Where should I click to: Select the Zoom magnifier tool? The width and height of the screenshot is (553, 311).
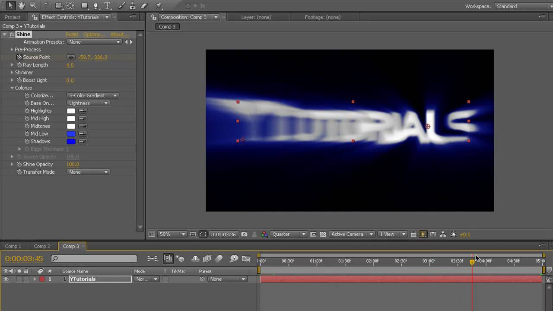point(33,6)
